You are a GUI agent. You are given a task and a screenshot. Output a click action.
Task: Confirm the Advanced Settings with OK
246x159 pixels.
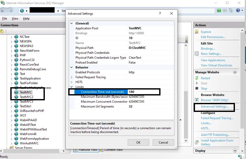138,142
